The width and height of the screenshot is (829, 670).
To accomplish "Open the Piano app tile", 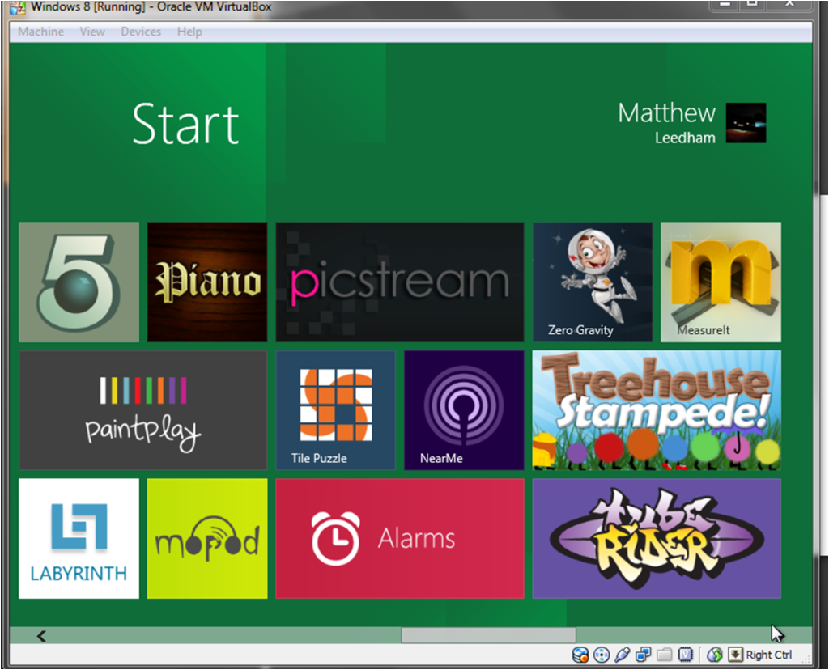I will click(x=207, y=282).
